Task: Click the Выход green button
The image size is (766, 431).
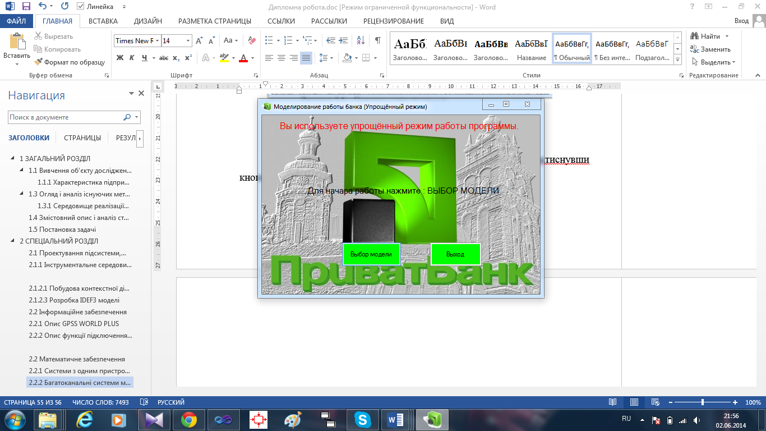Action: (455, 254)
